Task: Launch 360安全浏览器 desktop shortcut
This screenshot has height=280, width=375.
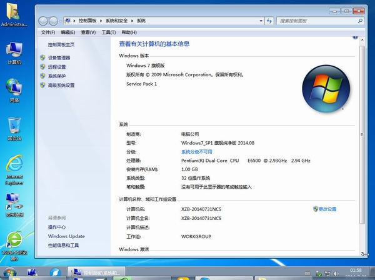Action: click(14, 246)
